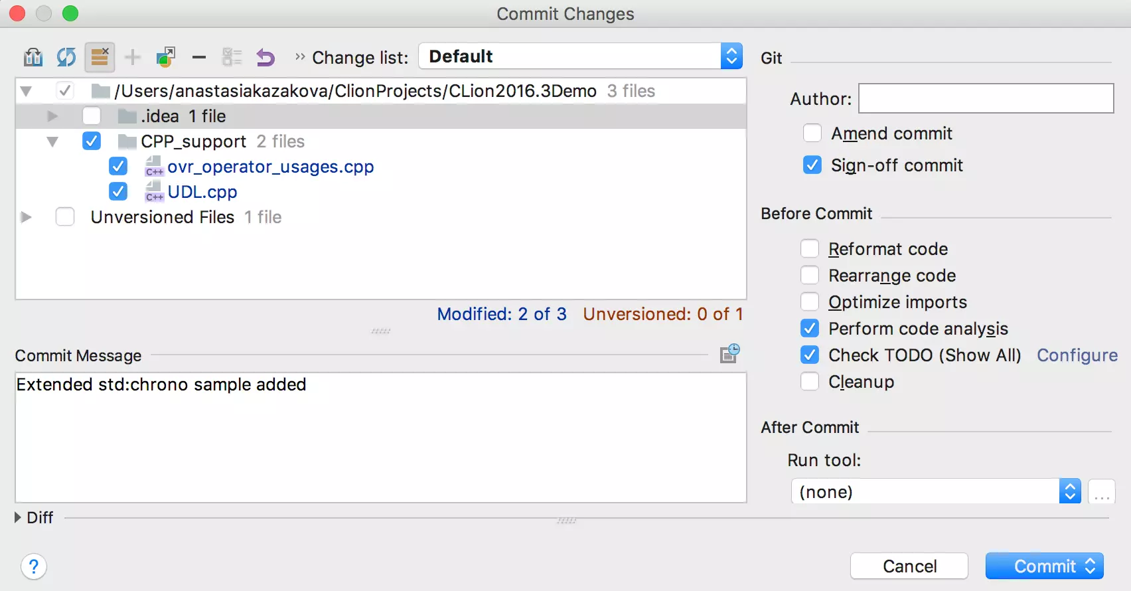Open the Run tool dropdown
The image size is (1131, 591).
(935, 491)
